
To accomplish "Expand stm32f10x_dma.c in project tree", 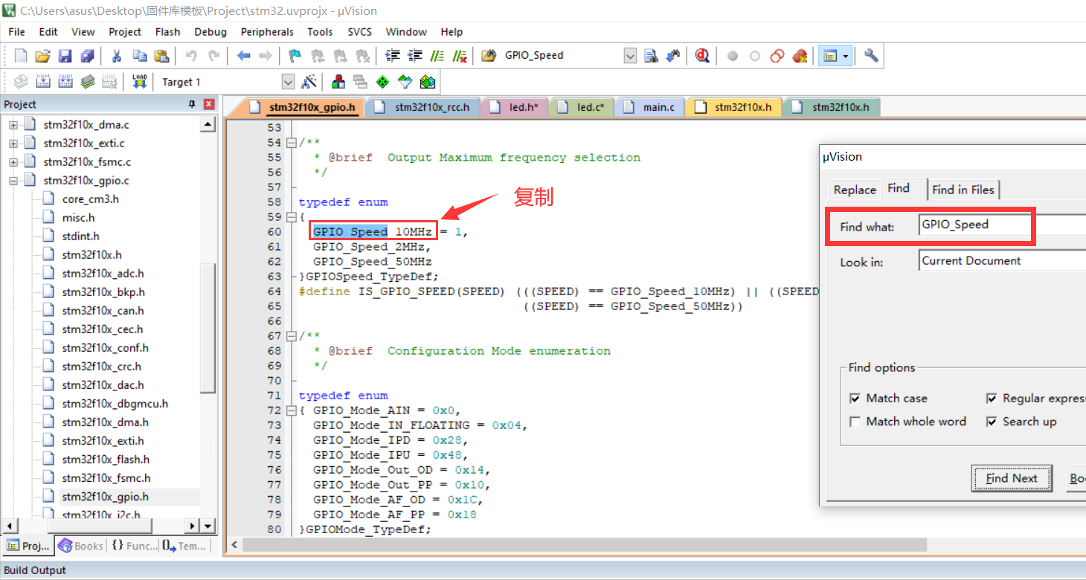I will tap(13, 125).
